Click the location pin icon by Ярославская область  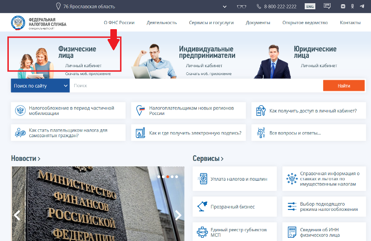tap(58, 6)
